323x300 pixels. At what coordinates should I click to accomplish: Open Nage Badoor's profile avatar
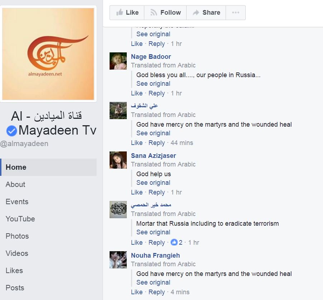(118, 61)
